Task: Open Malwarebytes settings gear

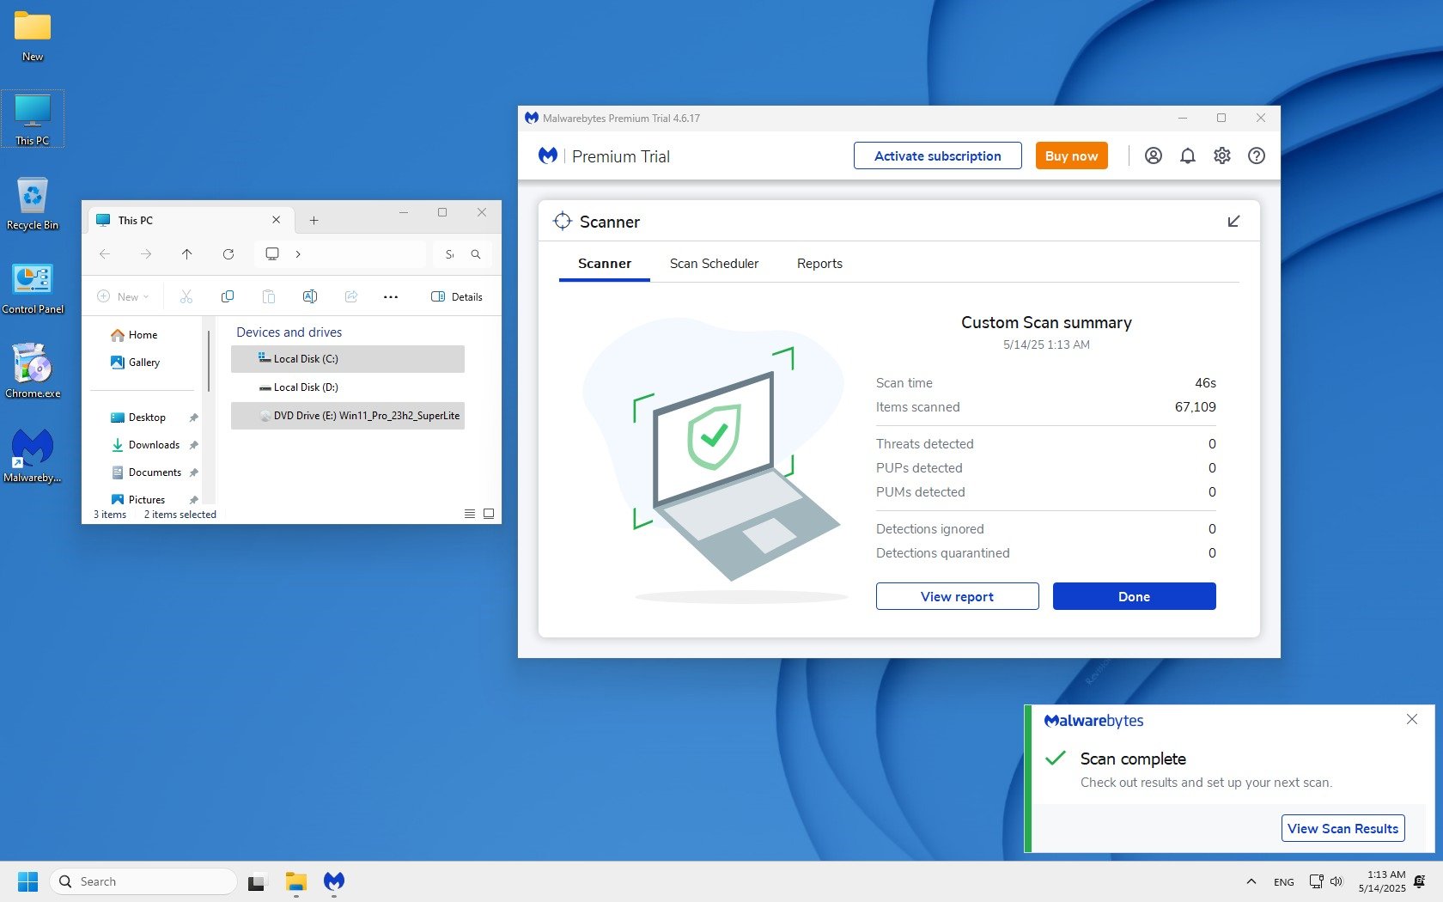Action: tap(1222, 155)
